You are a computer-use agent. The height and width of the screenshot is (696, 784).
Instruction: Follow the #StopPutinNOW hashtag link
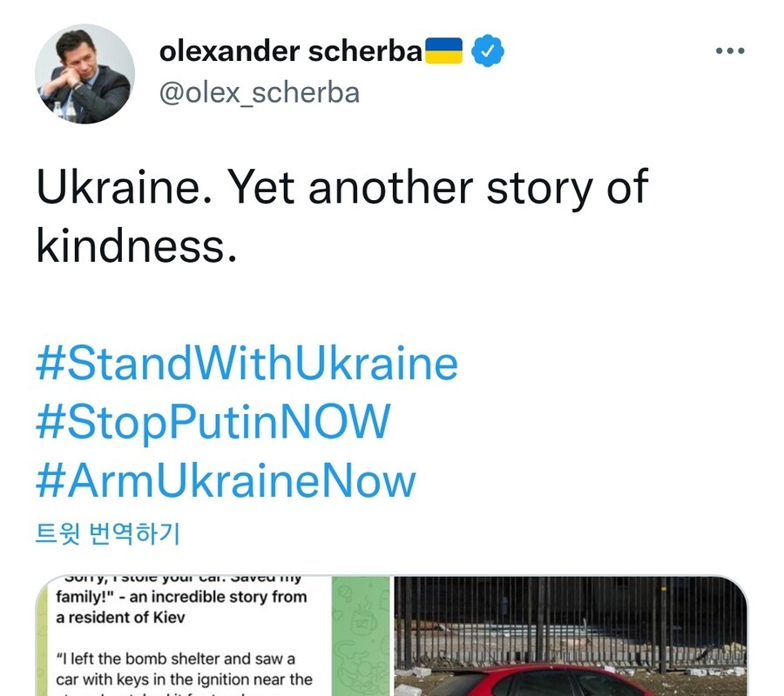pos(213,422)
